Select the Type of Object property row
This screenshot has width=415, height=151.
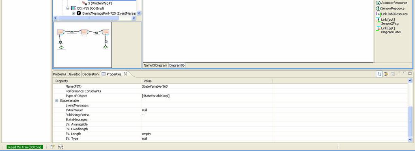[230, 96]
